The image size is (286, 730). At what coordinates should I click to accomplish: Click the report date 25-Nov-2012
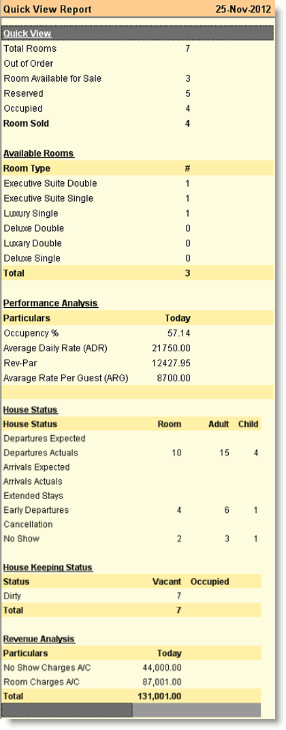click(243, 10)
